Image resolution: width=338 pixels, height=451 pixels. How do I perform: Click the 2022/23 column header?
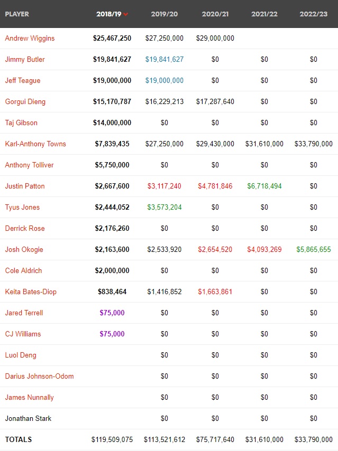[314, 14]
